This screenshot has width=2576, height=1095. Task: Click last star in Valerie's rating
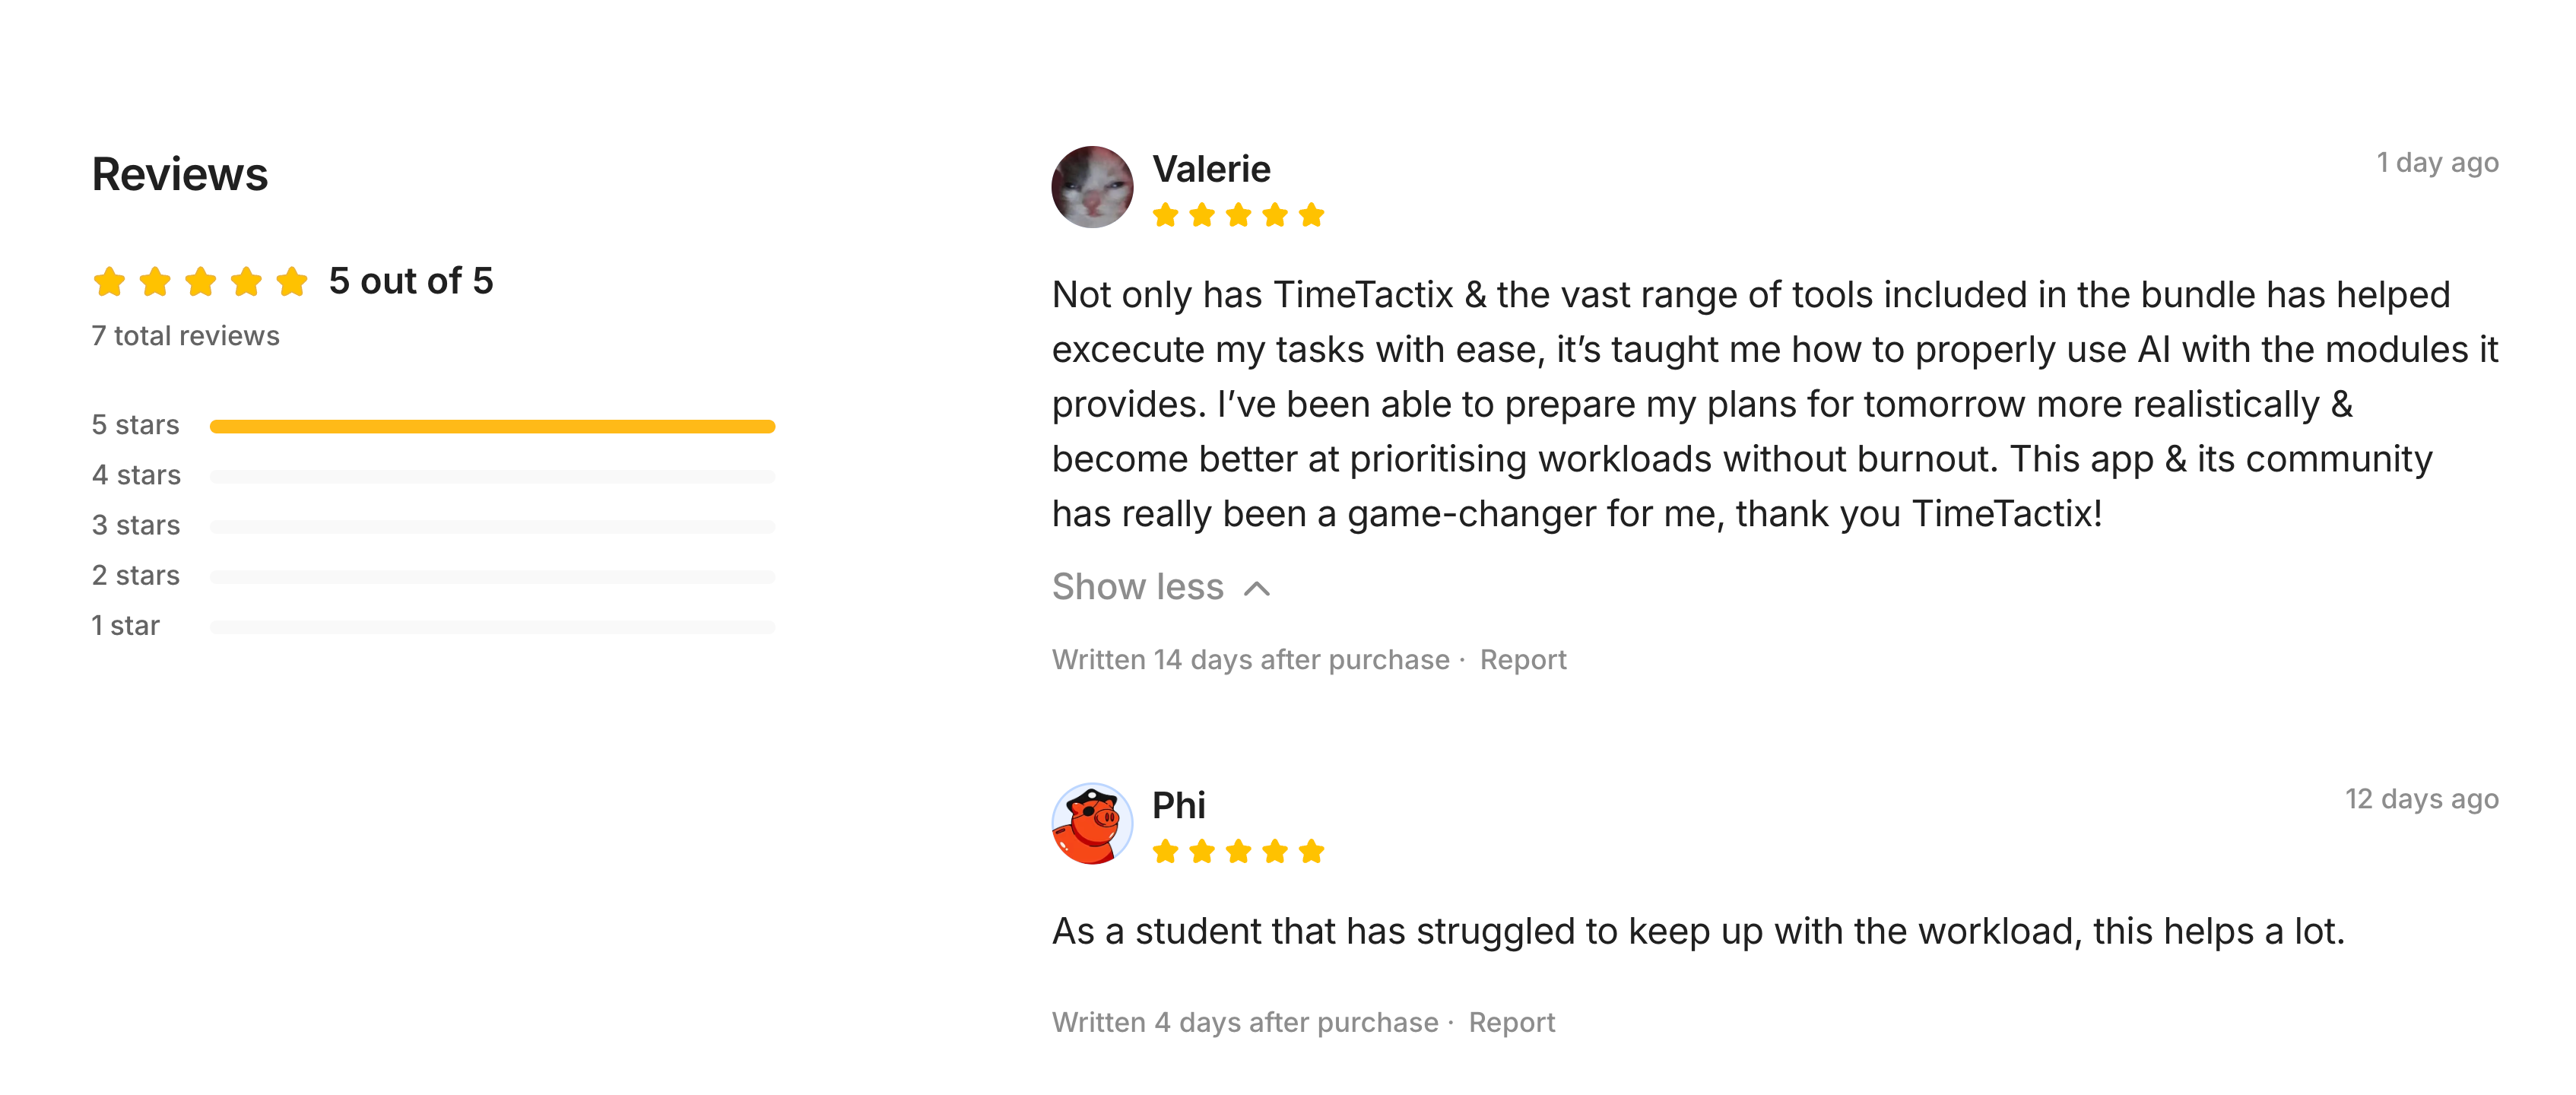tap(1311, 215)
